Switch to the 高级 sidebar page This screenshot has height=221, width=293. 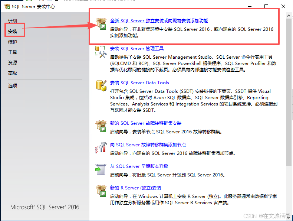click(13, 73)
